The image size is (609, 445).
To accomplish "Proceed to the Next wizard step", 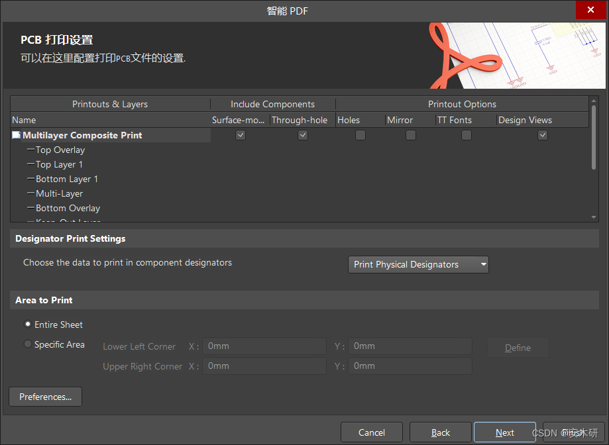I will tap(504, 432).
